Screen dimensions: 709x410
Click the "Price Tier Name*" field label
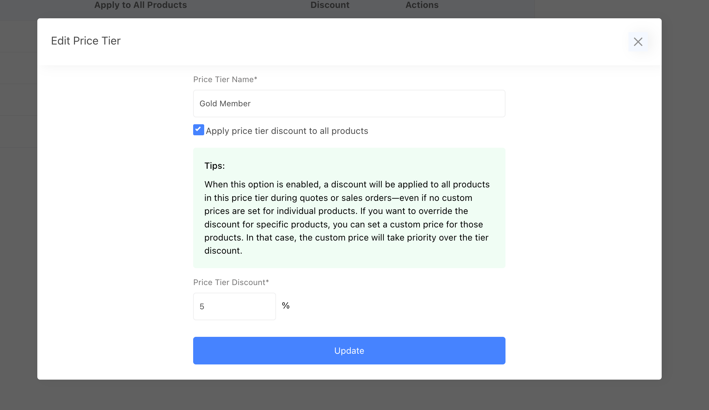point(225,80)
